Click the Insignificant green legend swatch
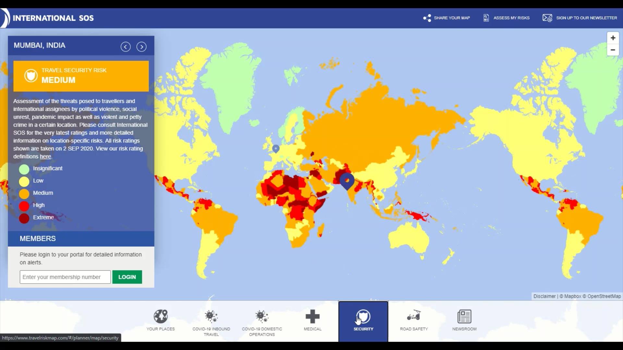The width and height of the screenshot is (623, 350). click(24, 169)
